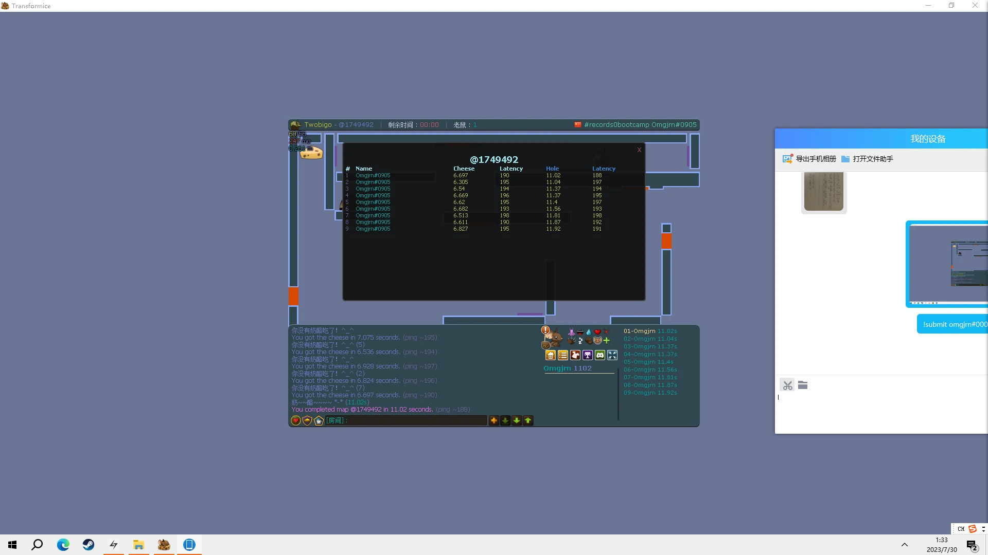Open the dress shop button
This screenshot has height=555, width=988.
pyautogui.click(x=575, y=355)
